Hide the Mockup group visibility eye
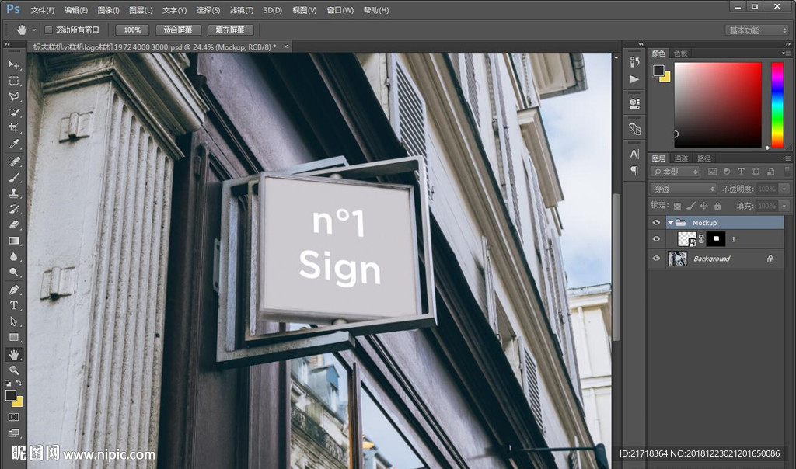This screenshot has height=469, width=796. point(656,223)
